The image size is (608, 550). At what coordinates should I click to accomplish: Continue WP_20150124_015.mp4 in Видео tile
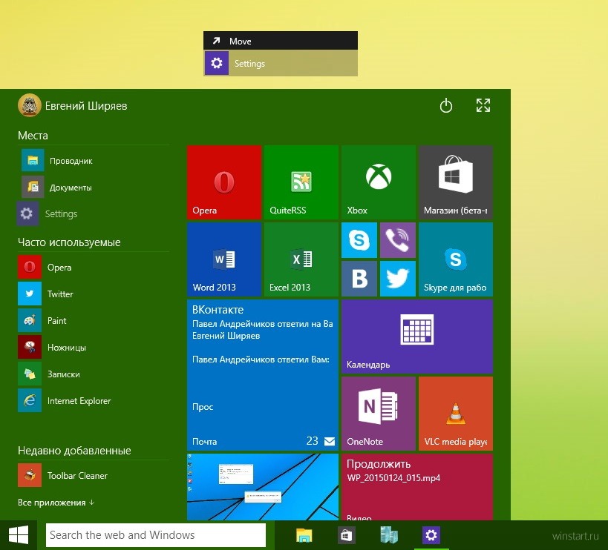click(416, 487)
